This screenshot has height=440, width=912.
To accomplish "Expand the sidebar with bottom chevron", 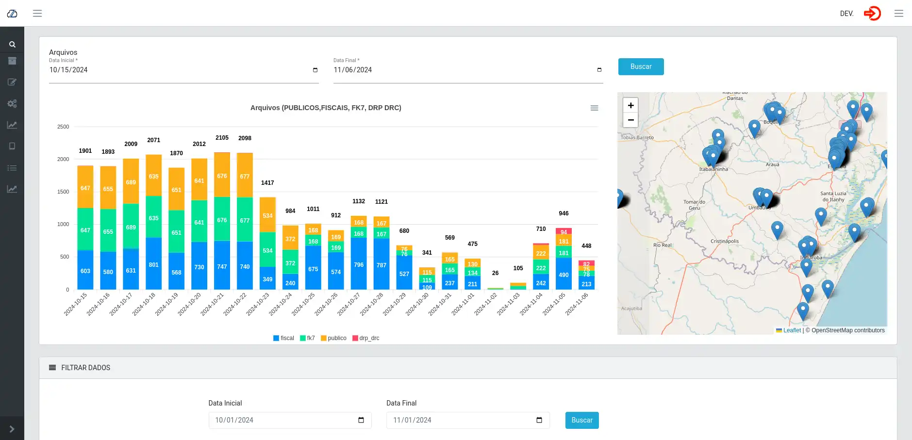I will coord(12,429).
